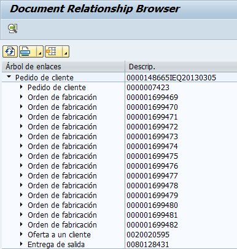Screen dimensions: 237x249
Task: Open the print options dropdown arrow
Action: click(40, 52)
